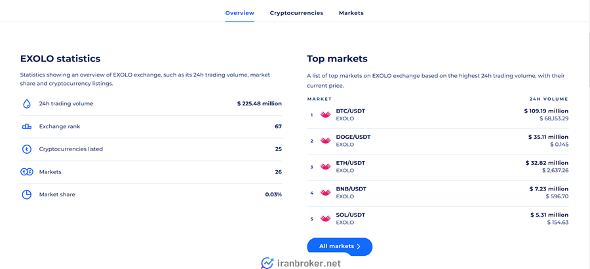Click the EXOLO logo in BNB/USDT row

325,192
